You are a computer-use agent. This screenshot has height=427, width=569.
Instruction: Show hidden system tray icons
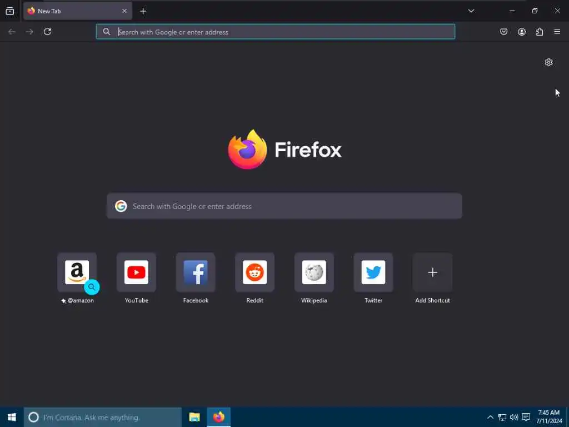[490, 417]
